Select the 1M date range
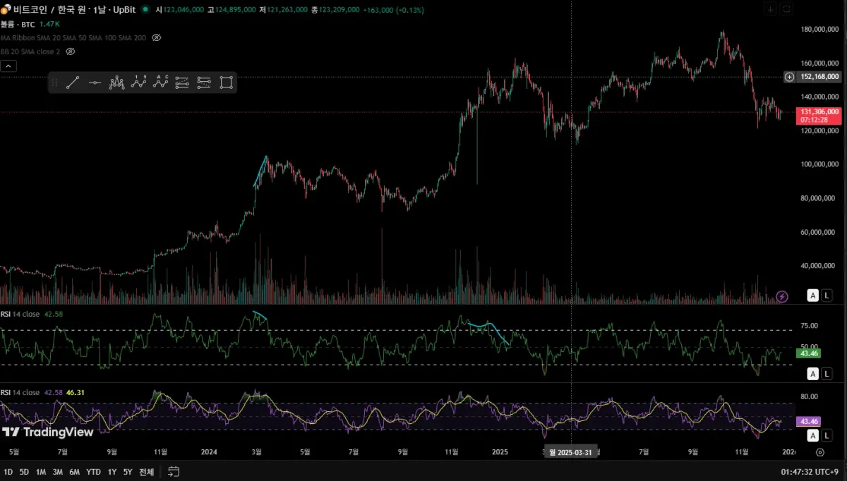Image resolution: width=847 pixels, height=481 pixels. coord(41,472)
